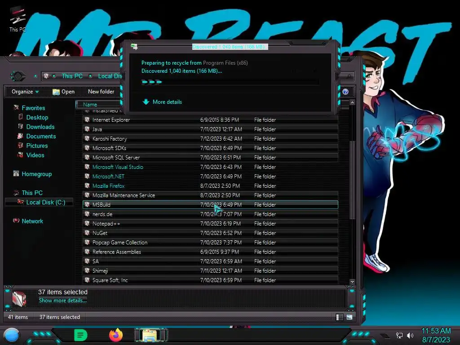The image size is (460, 345).
Task: Open Firefox from the taskbar
Action: coord(116,335)
